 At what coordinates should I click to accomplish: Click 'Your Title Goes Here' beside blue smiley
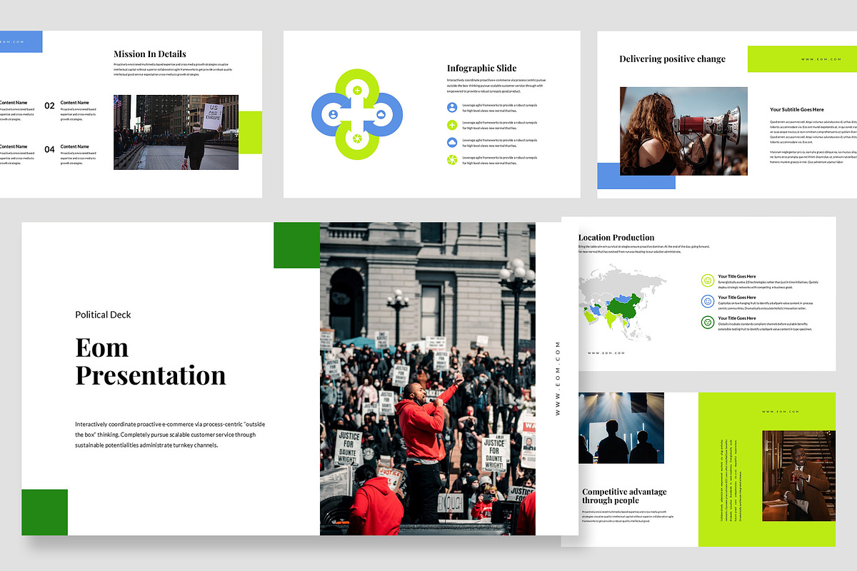point(737,298)
